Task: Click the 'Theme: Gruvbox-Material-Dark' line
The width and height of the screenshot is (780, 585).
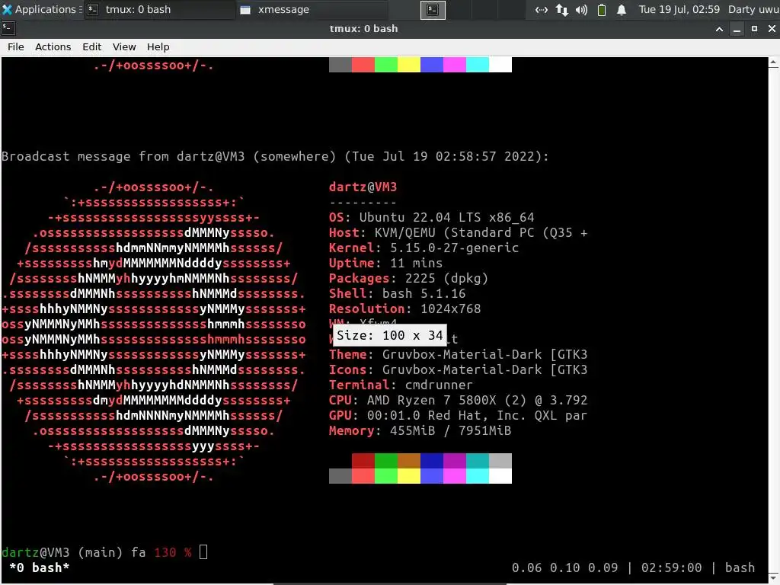Action: point(458,355)
